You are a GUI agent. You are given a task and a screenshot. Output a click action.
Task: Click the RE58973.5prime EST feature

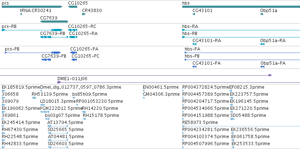point(241,126)
